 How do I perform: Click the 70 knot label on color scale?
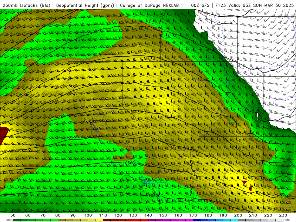click(x=43, y=215)
